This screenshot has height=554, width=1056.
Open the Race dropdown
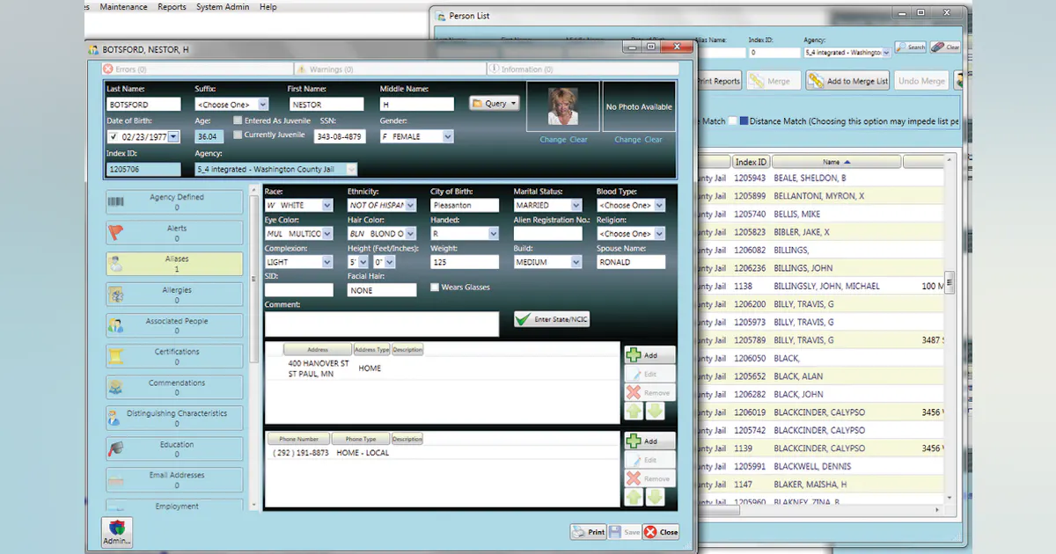pos(298,206)
